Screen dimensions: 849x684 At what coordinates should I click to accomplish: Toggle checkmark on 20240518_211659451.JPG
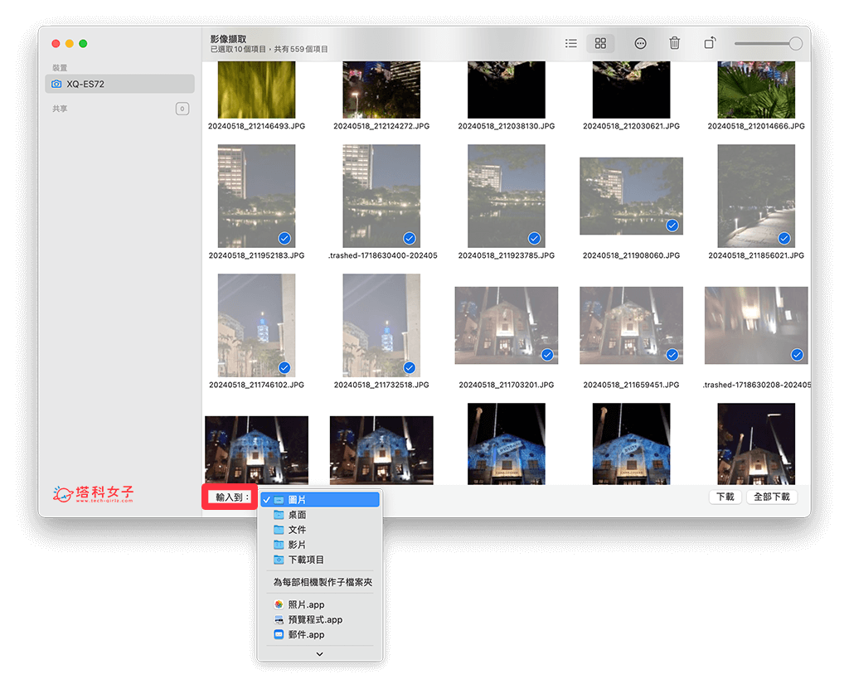click(x=672, y=355)
